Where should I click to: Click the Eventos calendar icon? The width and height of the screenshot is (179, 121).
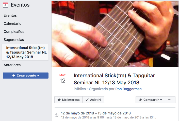(5, 5)
